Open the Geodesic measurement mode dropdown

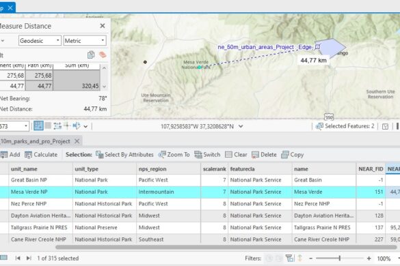40,41
